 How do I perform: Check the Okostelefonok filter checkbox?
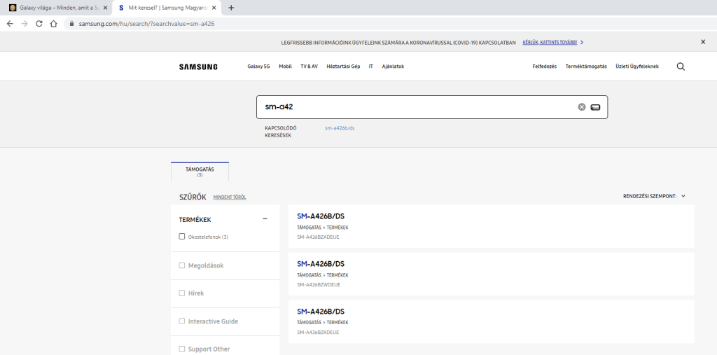(182, 237)
